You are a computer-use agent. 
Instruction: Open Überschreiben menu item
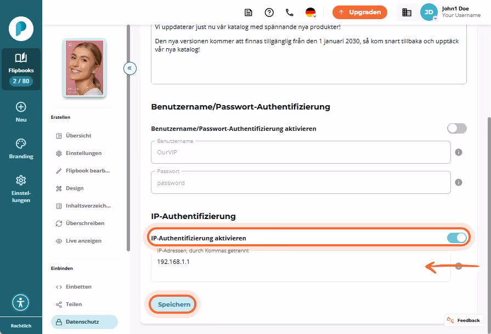click(85, 223)
